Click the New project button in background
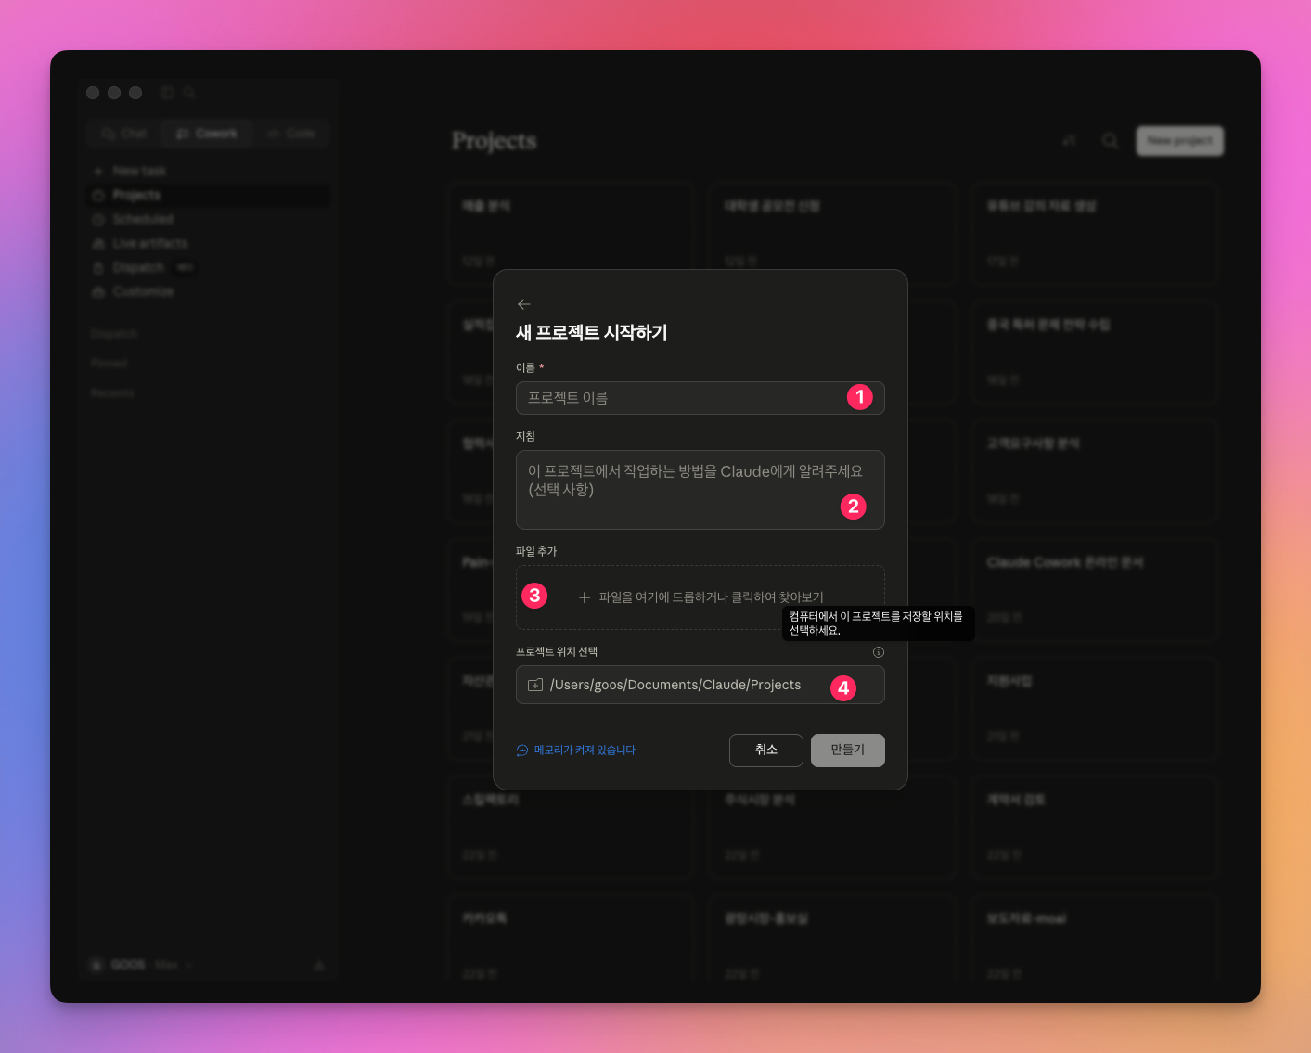Image resolution: width=1311 pixels, height=1053 pixels. coord(1180,141)
